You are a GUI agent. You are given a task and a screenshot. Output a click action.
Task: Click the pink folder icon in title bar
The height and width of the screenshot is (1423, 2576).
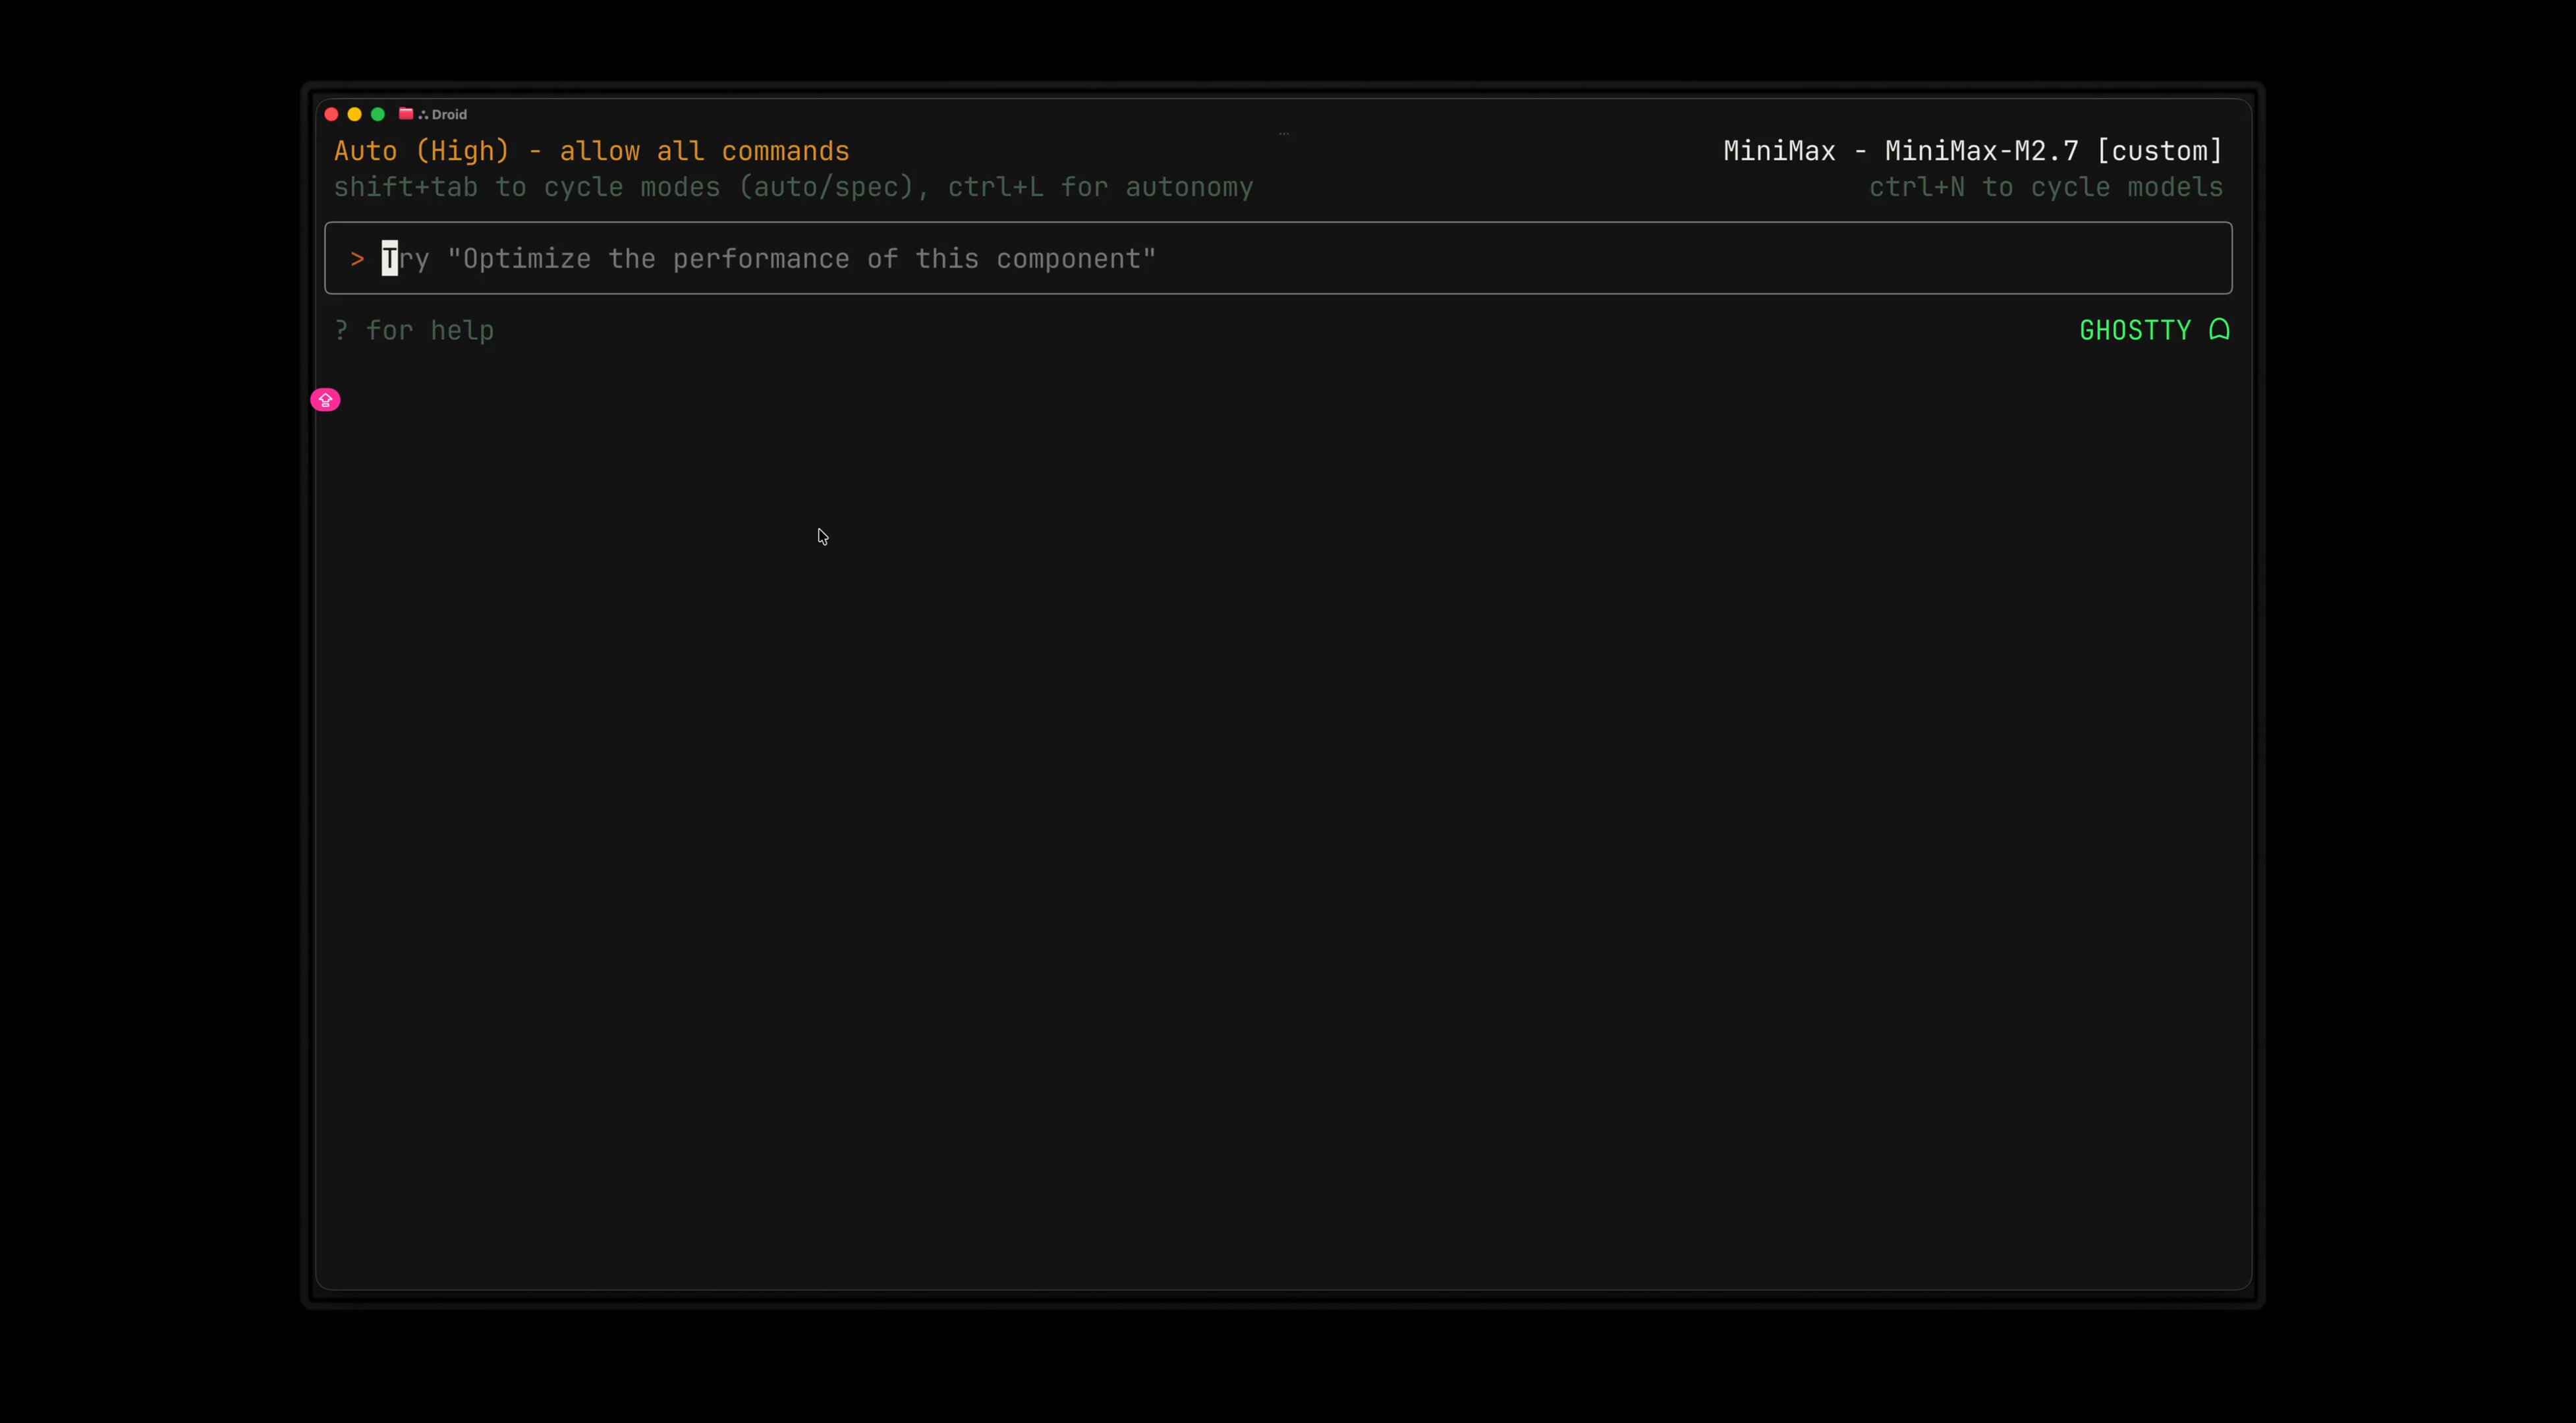(x=406, y=114)
